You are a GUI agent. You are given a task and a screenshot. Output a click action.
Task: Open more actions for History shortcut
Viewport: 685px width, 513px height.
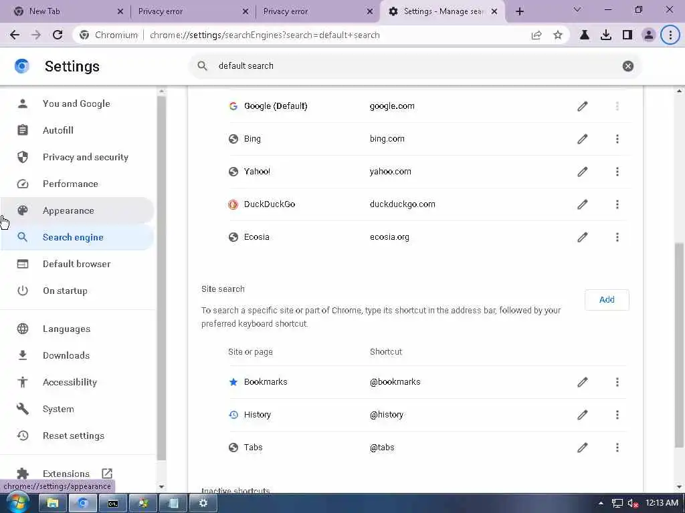(x=617, y=414)
